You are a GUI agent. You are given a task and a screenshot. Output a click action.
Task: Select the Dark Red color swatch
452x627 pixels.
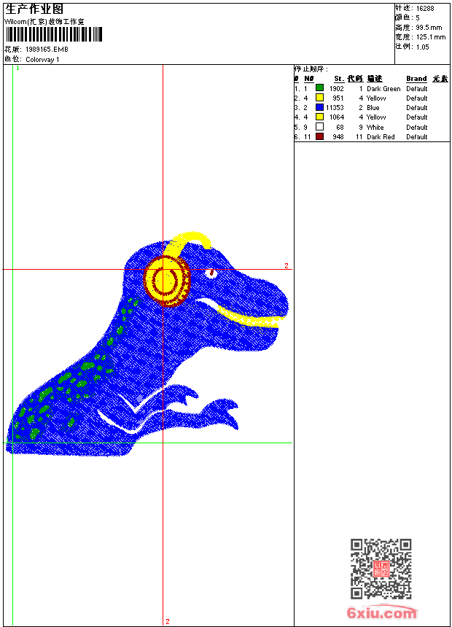click(x=319, y=136)
